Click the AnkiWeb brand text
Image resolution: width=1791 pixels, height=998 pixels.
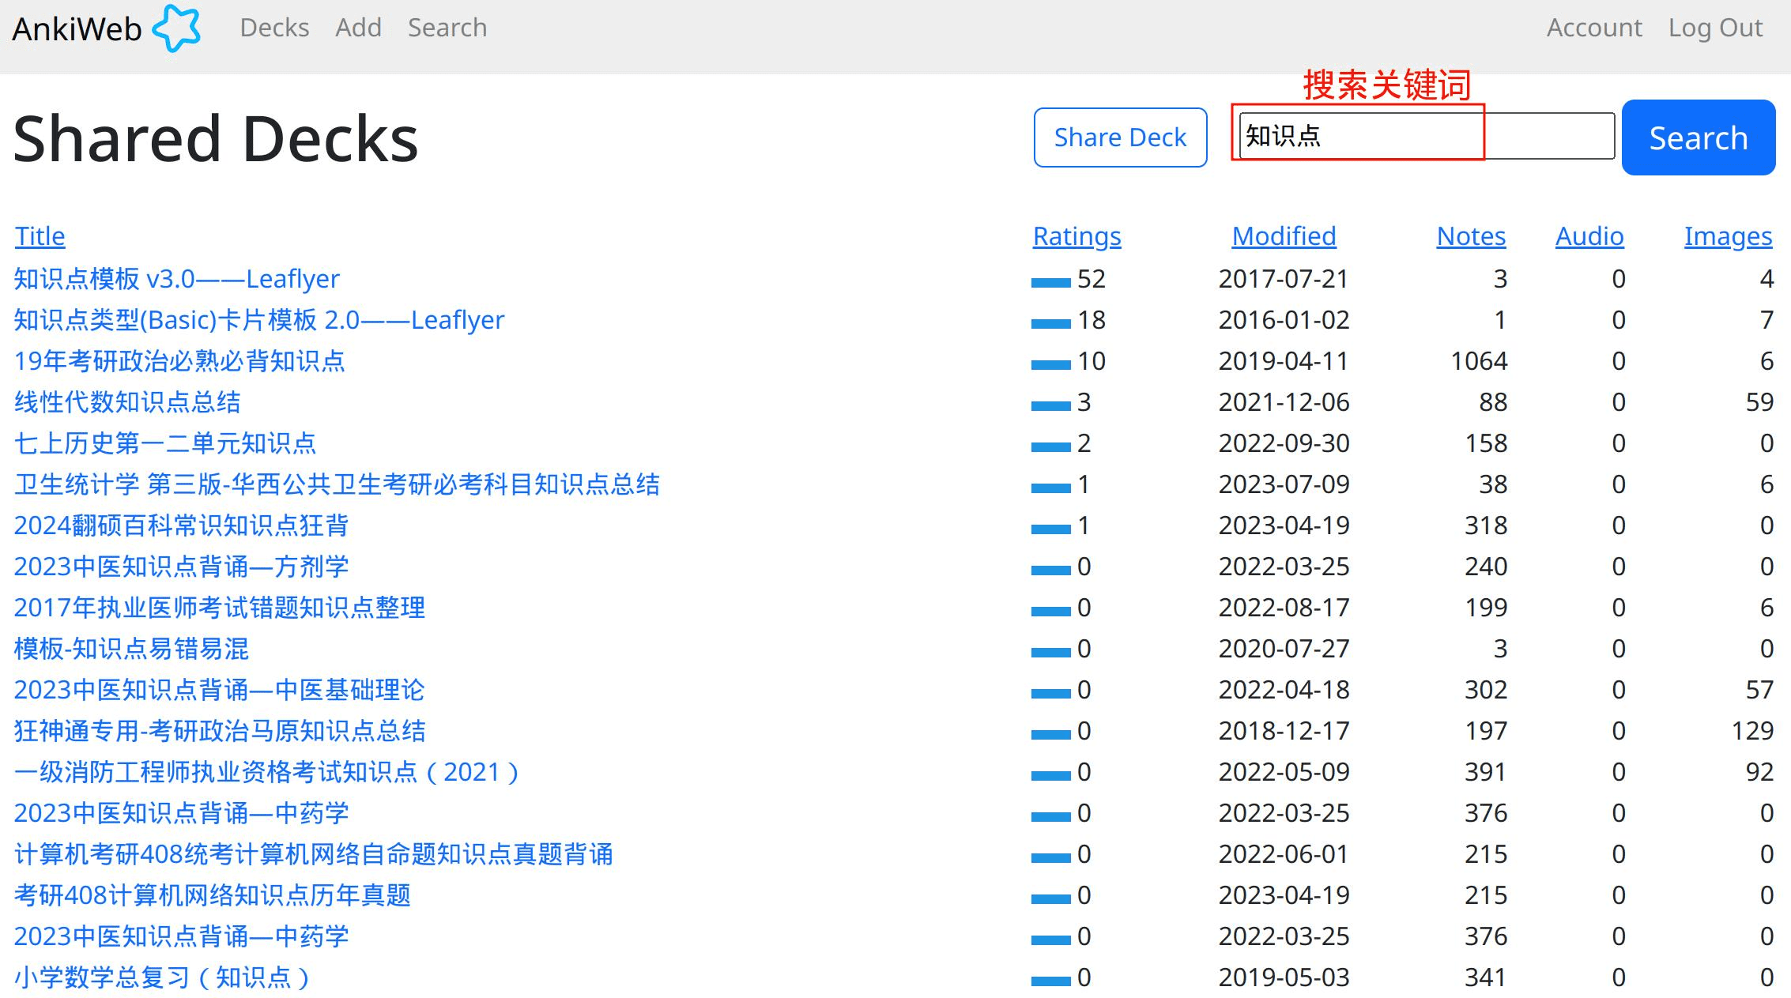[x=77, y=29]
